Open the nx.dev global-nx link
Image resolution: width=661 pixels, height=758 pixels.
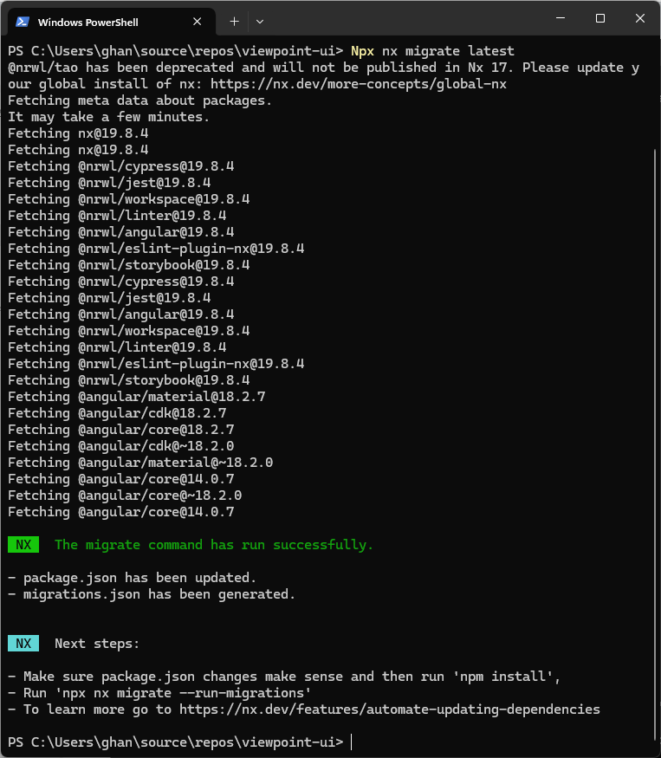[359, 84]
